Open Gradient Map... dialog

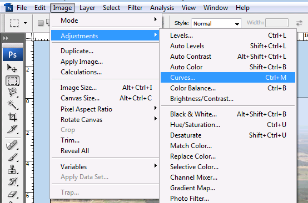228,188
